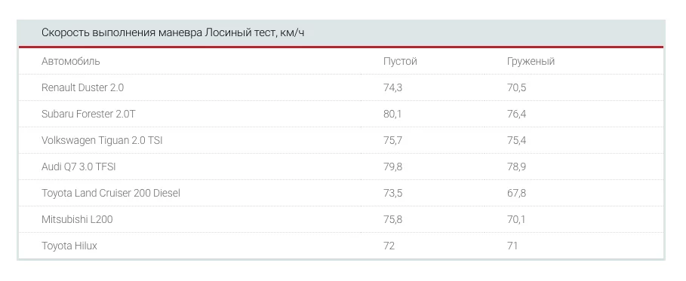Click the 71 loaded Hilux value
Viewport: 686px width, 281px height.
512,246
